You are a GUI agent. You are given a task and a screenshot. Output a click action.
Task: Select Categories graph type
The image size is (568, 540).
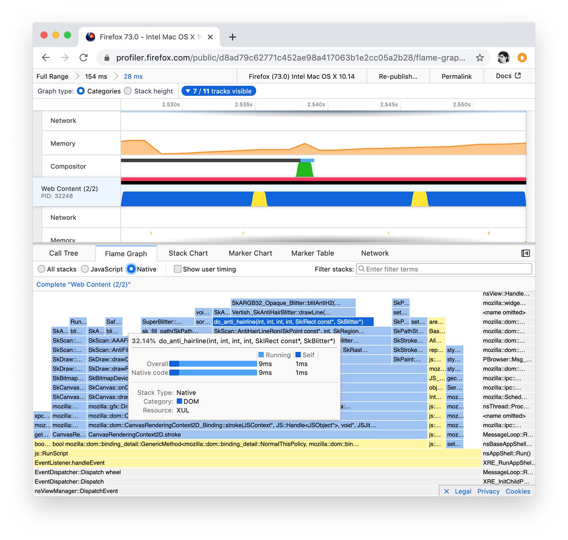point(81,91)
